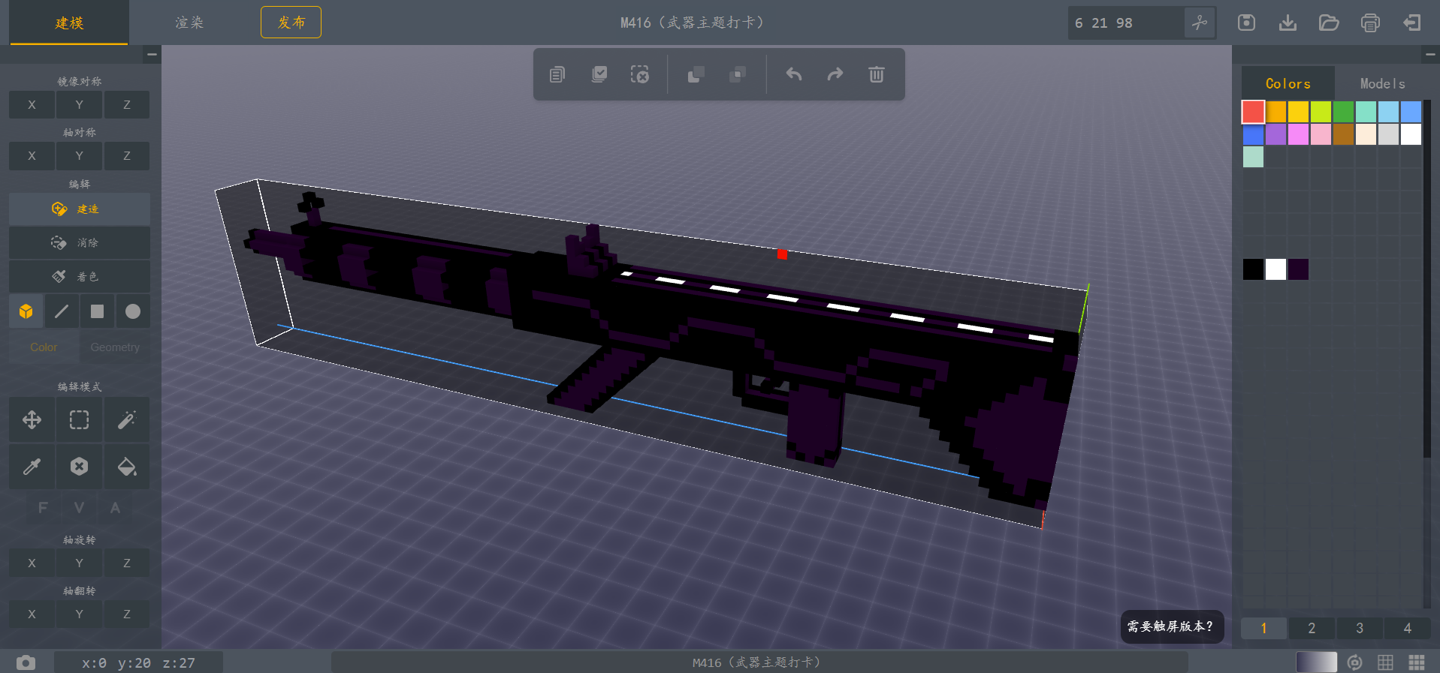Select the 着色 paint mode
This screenshot has width=1440, height=673.
80,277
